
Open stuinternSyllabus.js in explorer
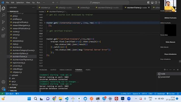20,53
